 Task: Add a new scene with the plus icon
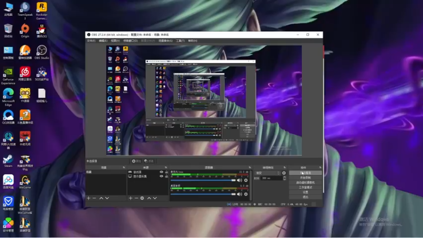pyautogui.click(x=88, y=198)
